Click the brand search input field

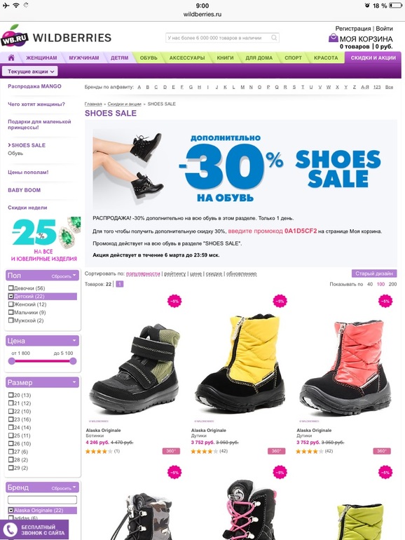click(x=42, y=499)
